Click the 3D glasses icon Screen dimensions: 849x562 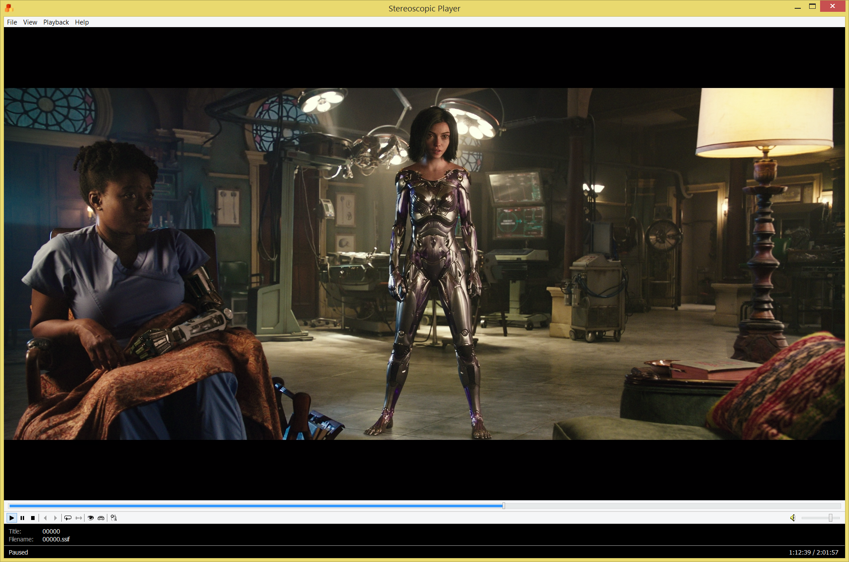coord(101,518)
